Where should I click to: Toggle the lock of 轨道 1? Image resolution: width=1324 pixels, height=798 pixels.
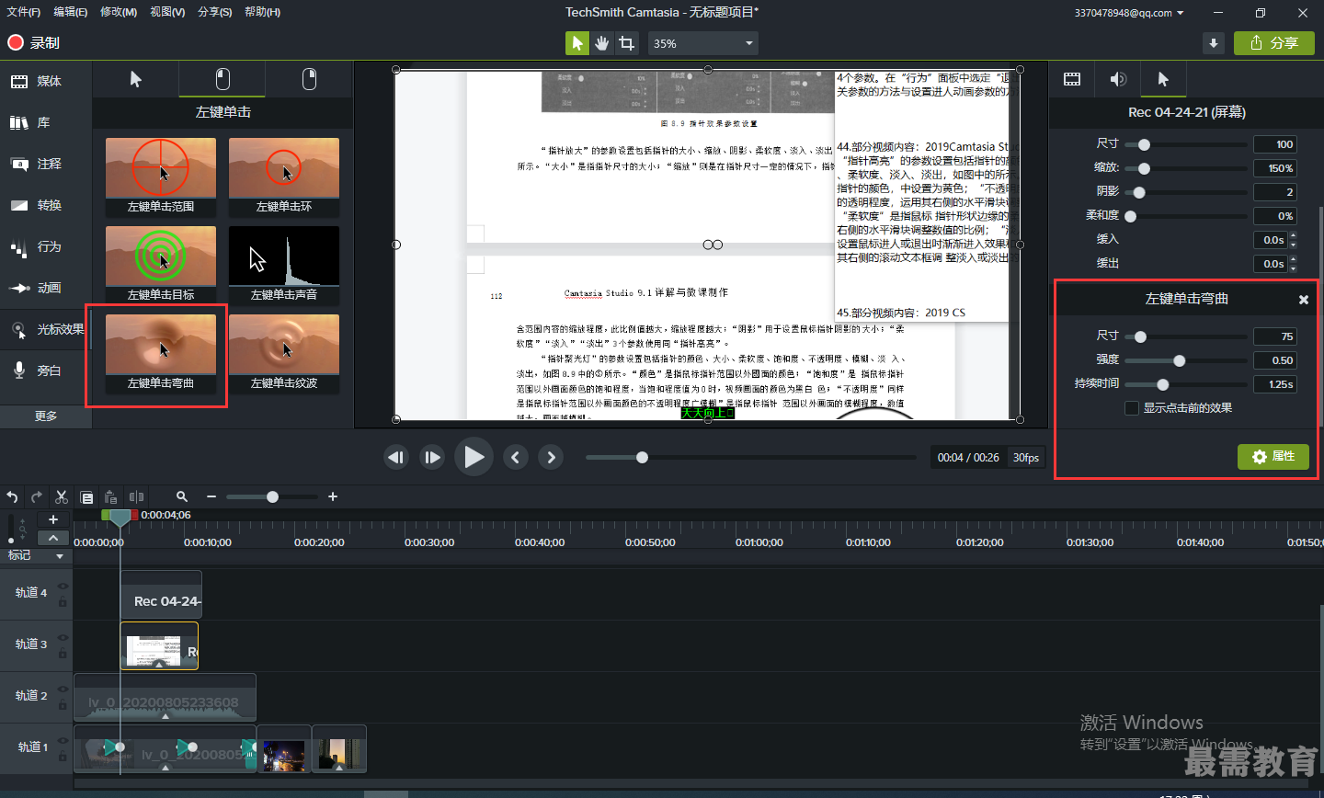[x=63, y=757]
